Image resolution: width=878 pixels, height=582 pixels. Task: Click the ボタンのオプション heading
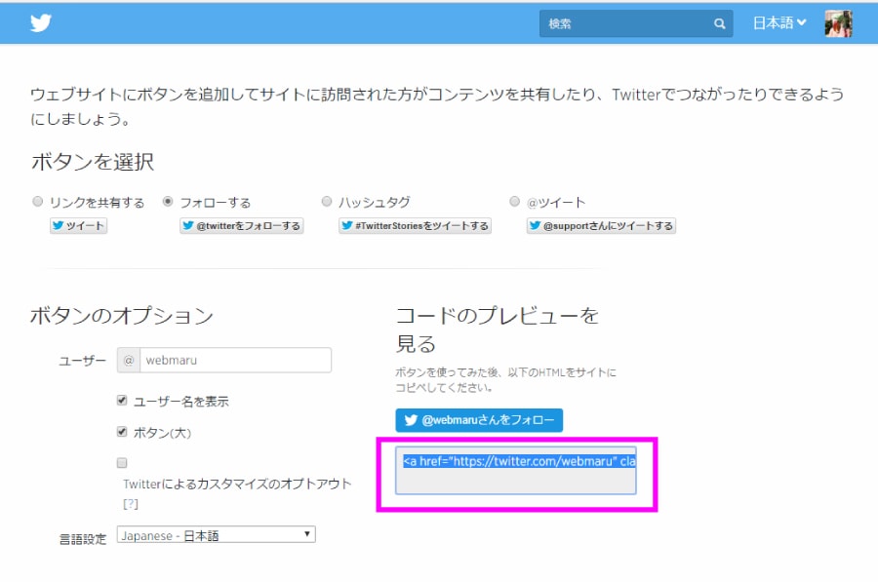pyautogui.click(x=122, y=316)
